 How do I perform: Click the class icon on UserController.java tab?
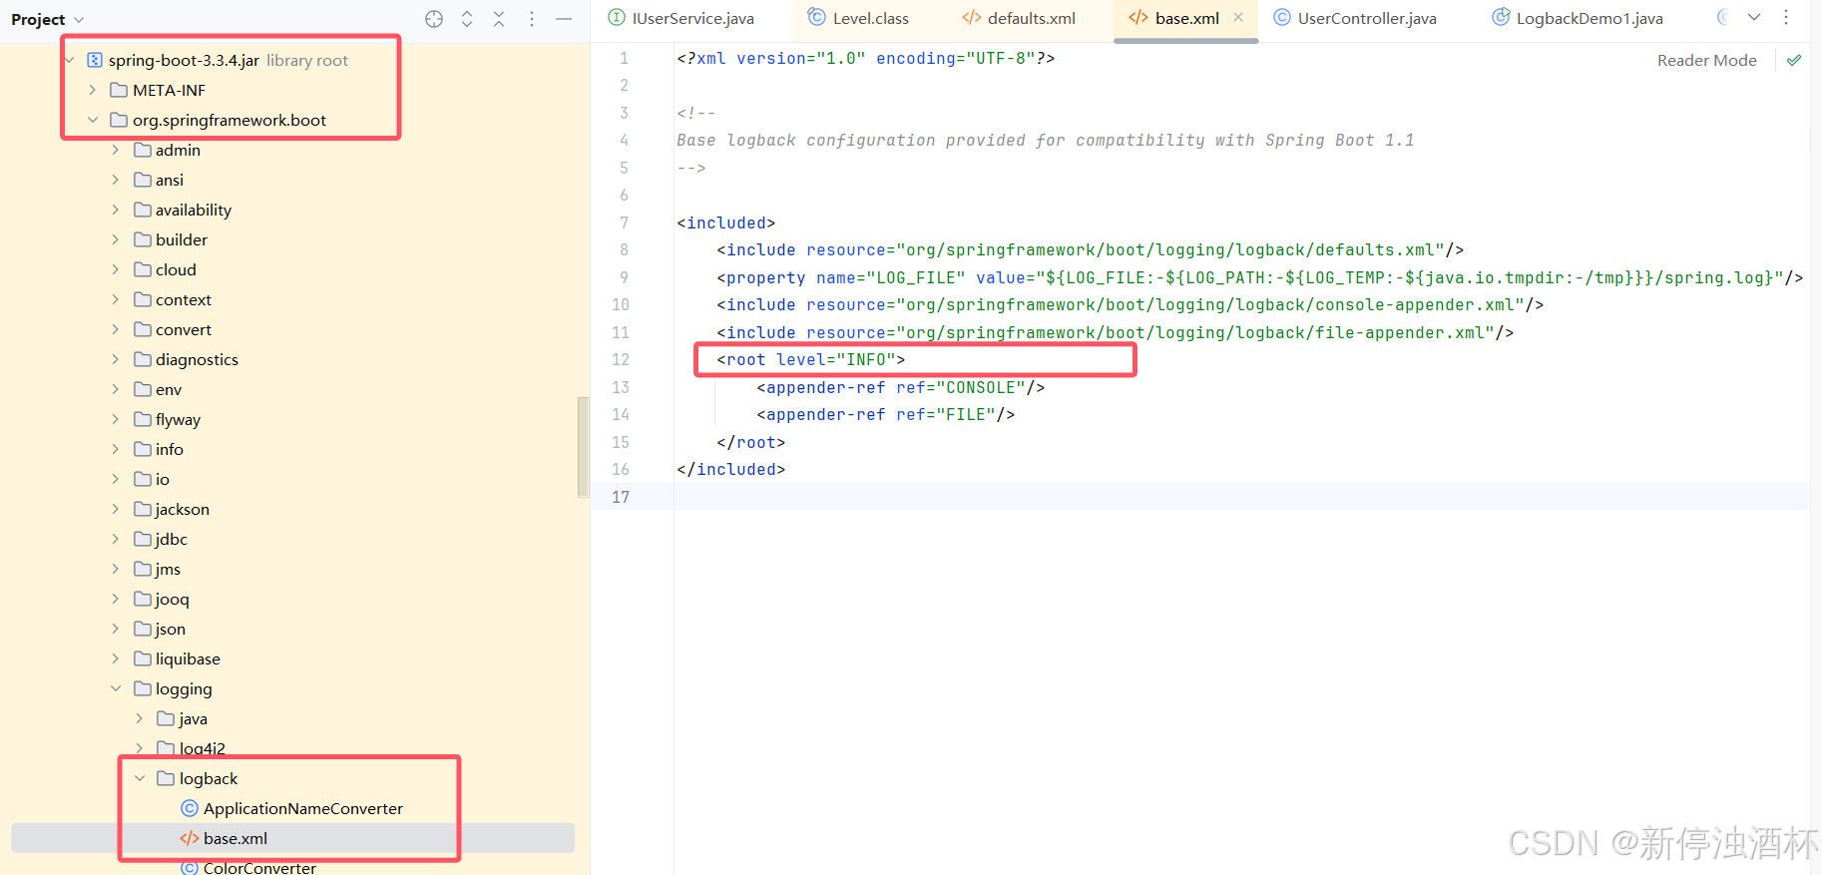[1282, 17]
